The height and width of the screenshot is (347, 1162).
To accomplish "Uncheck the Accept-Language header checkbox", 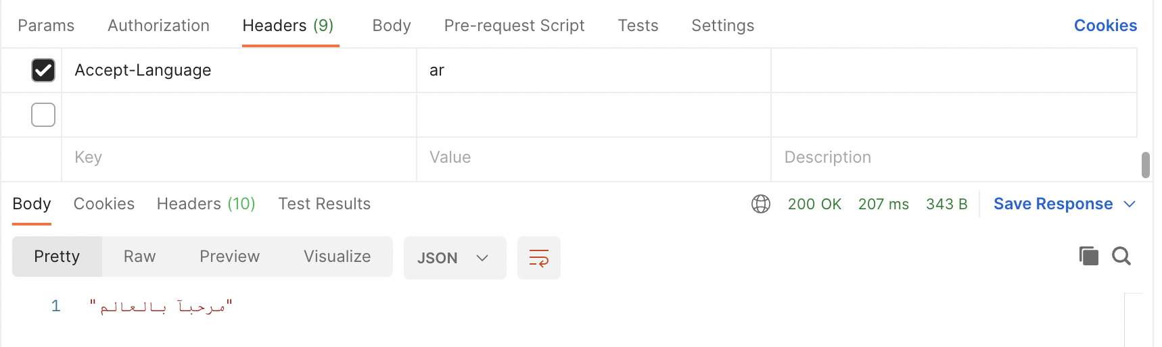I will pyautogui.click(x=43, y=70).
